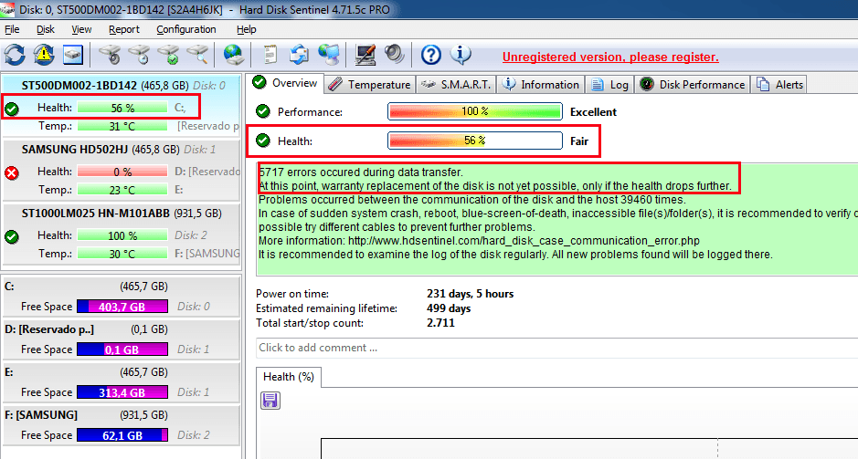This screenshot has height=459, width=858.
Task: Click the disk-with-clock test icon
Action: coord(139,55)
